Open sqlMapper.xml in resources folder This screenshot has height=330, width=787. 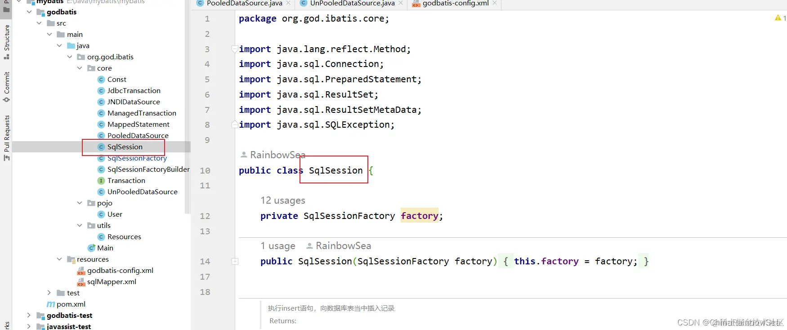point(112,281)
